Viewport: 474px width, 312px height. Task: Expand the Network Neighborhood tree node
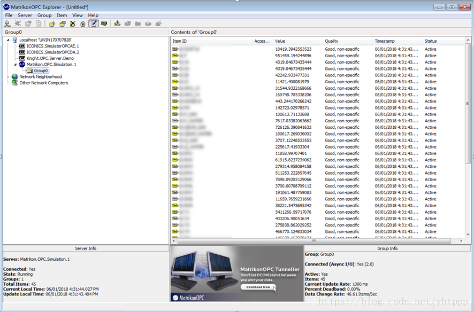[x=8, y=77]
